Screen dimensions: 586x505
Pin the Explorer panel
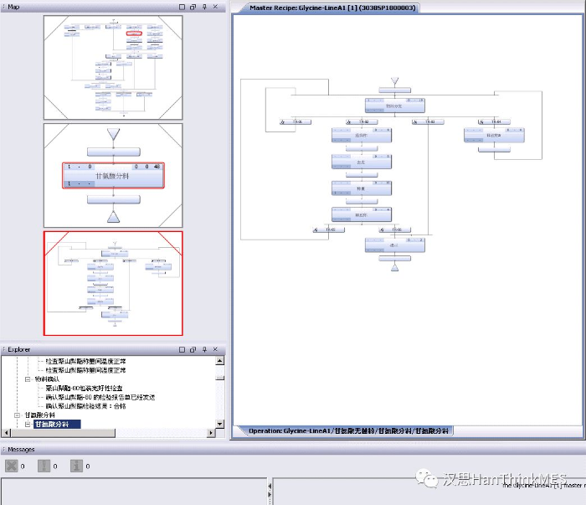[203, 349]
